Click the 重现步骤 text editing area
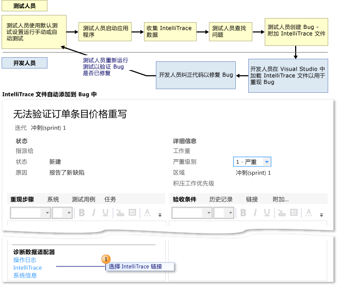338x286 pixels. click(x=87, y=223)
